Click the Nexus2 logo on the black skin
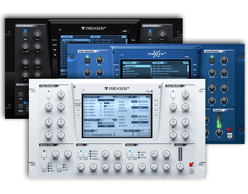 pyautogui.click(x=94, y=28)
